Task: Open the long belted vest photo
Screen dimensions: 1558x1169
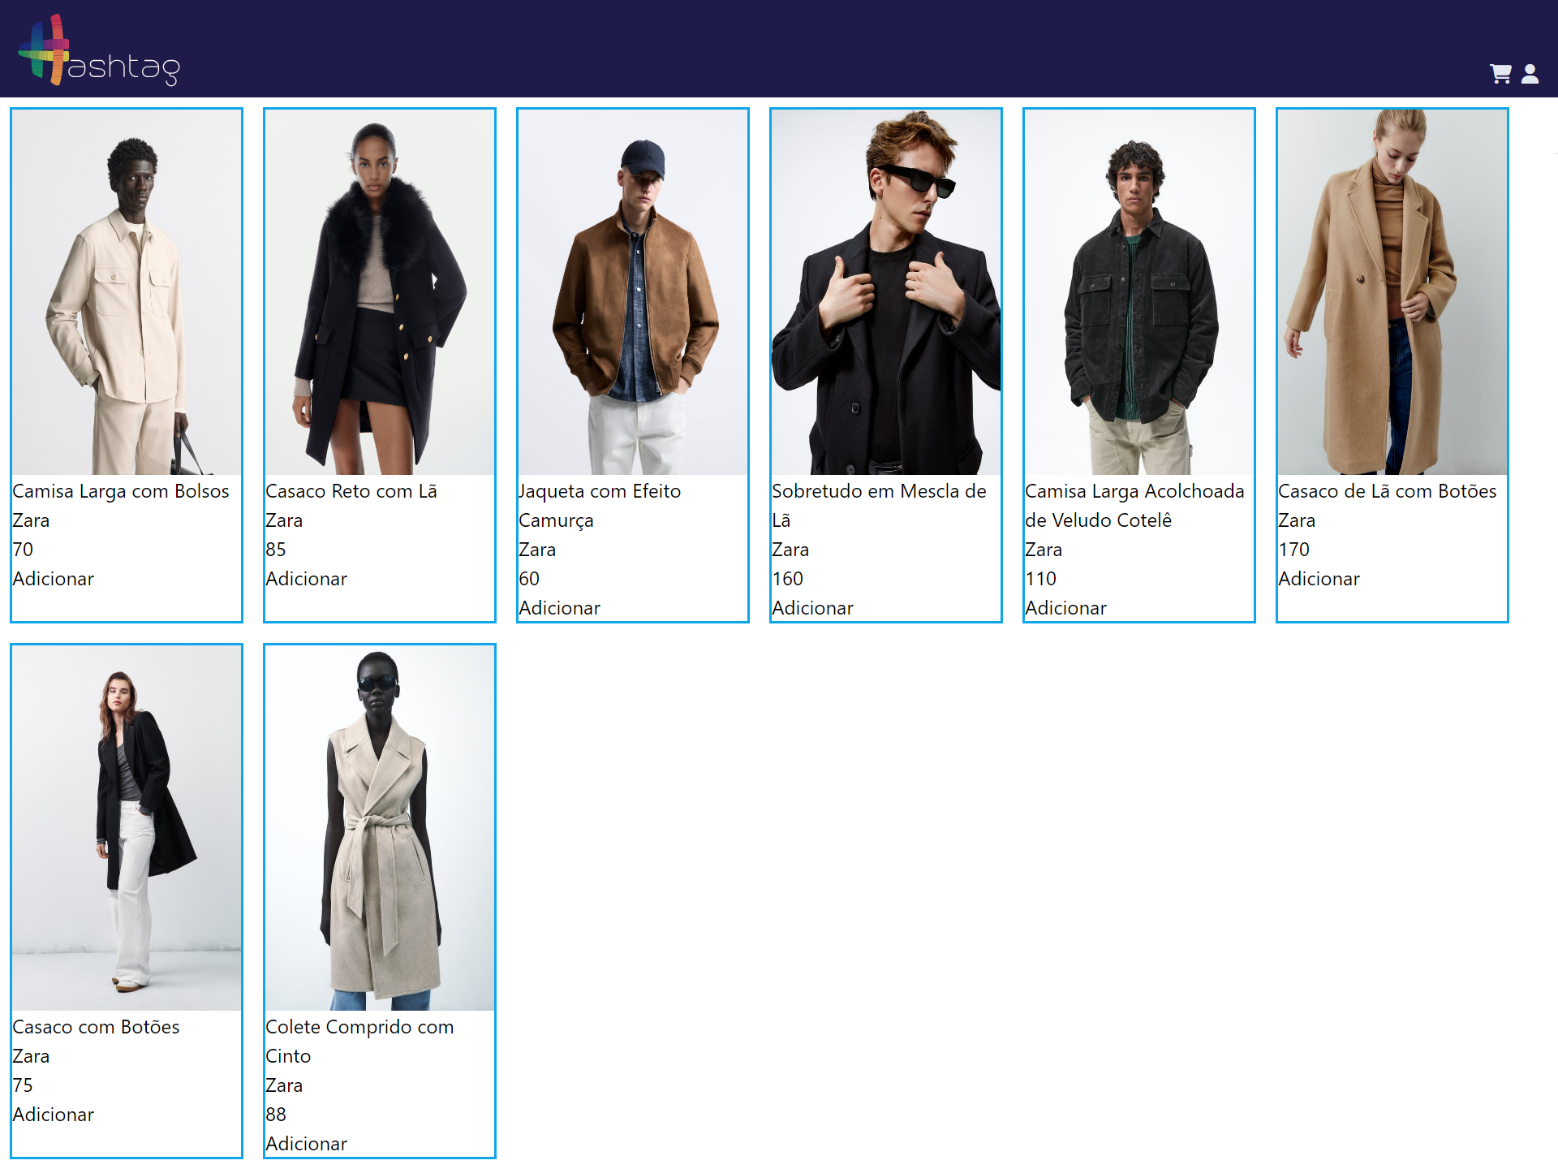Action: point(380,828)
